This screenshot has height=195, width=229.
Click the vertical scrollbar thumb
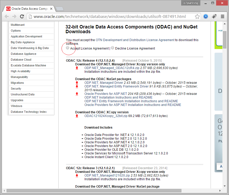225,40
